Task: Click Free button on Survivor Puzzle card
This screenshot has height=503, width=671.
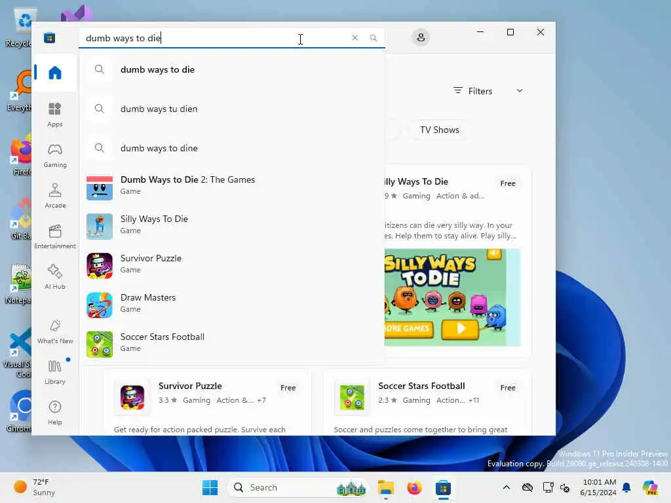Action: 288,388
